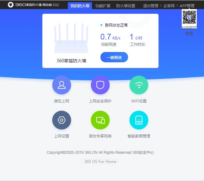Click the 上网设置 label
The image size is (204, 181).
62,136
